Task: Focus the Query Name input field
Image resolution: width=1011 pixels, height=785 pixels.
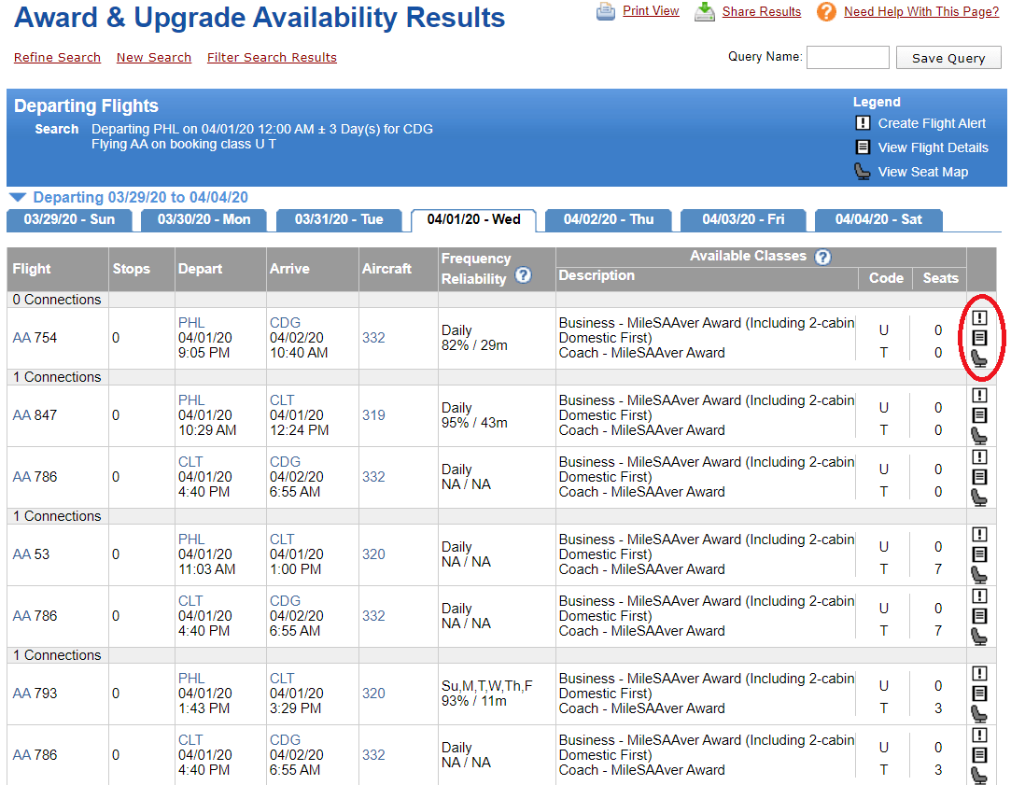Action: pos(848,57)
